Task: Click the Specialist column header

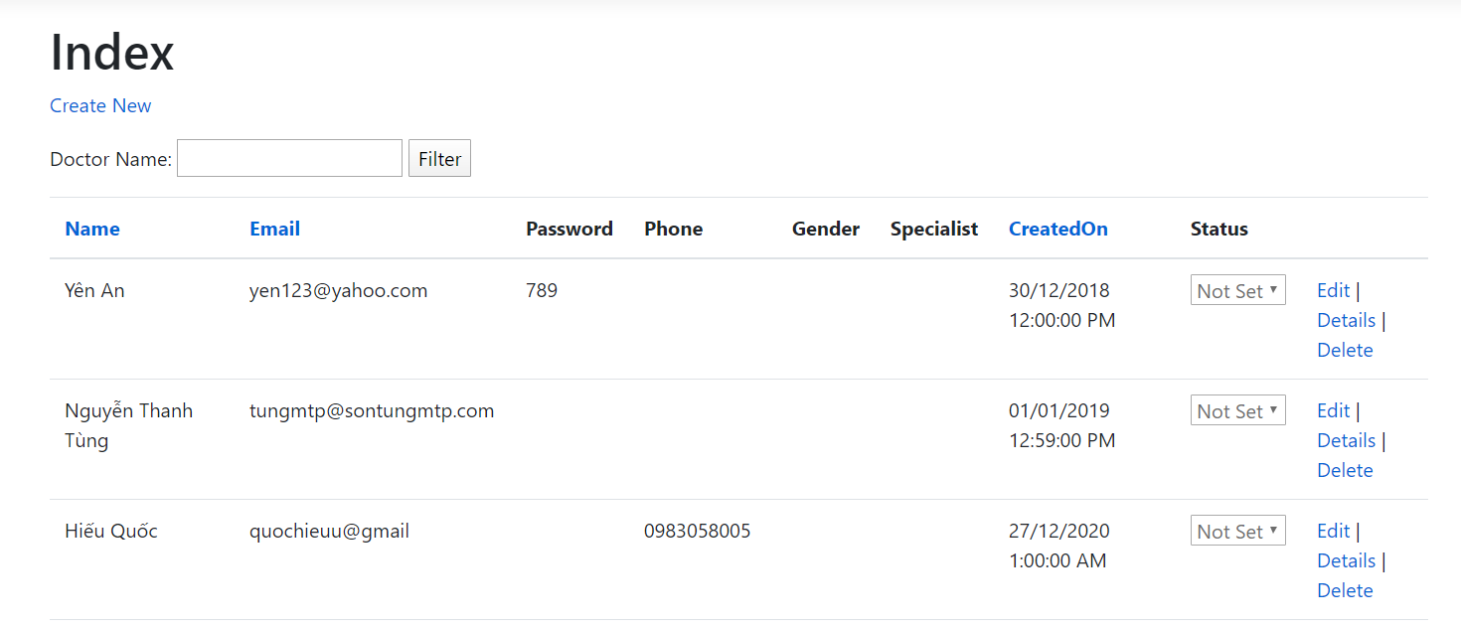Action: 934,229
